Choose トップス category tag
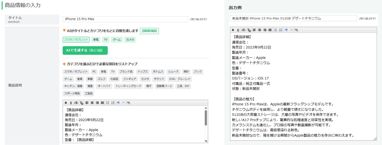 pyautogui.click(x=143, y=71)
